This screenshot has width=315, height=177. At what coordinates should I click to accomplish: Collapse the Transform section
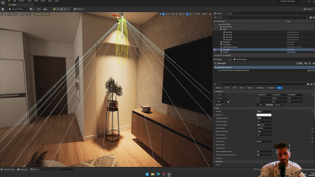214,92
